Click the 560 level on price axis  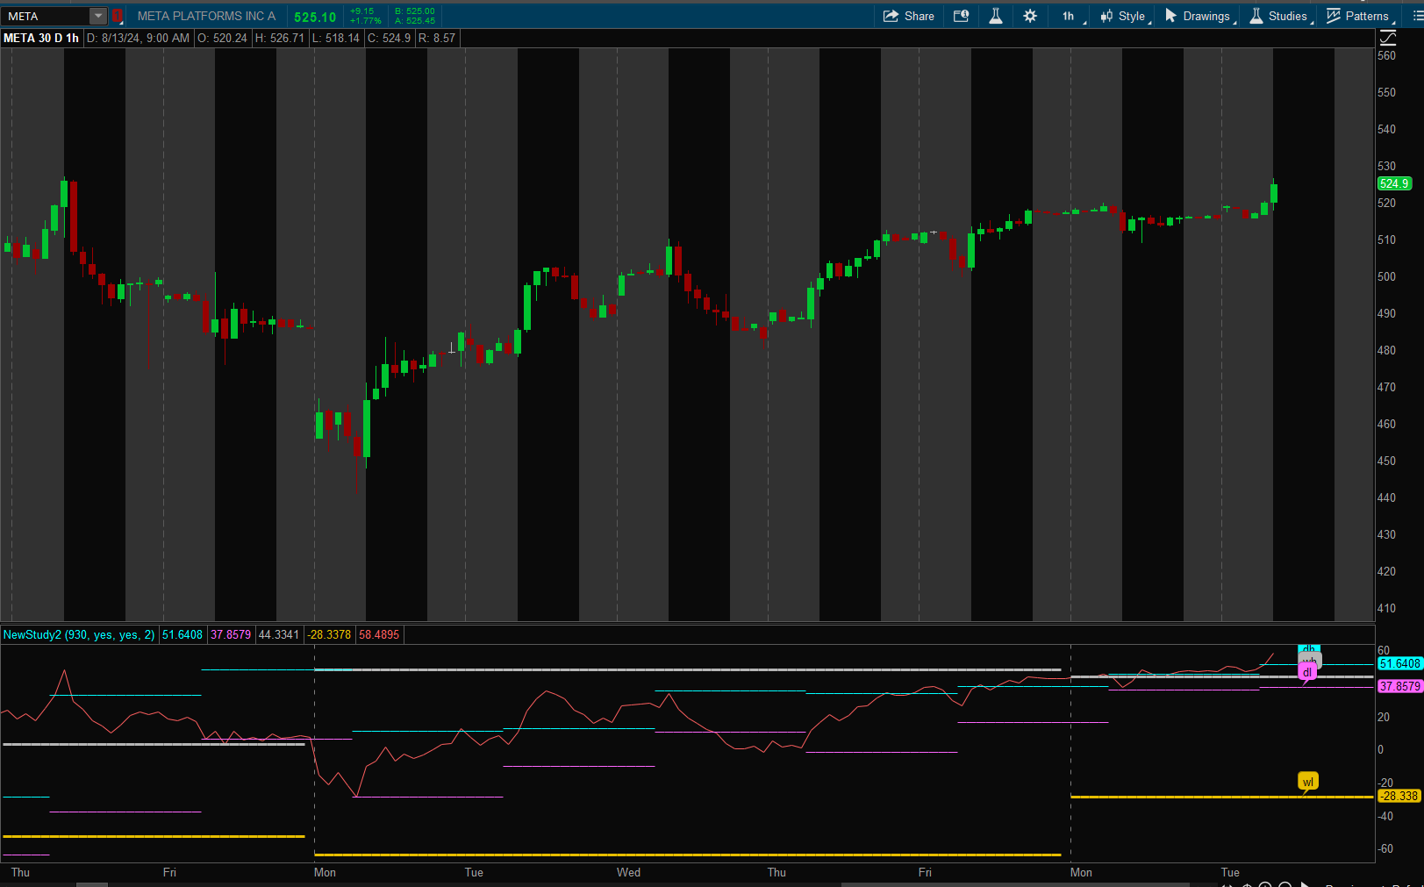click(x=1386, y=55)
